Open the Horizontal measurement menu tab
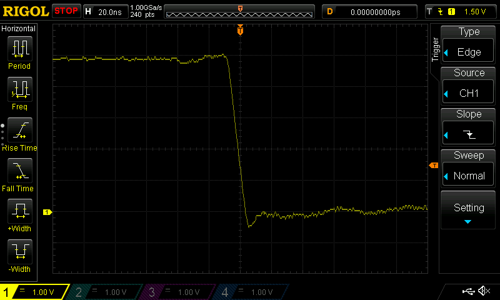The height and width of the screenshot is (300, 500). click(x=19, y=29)
